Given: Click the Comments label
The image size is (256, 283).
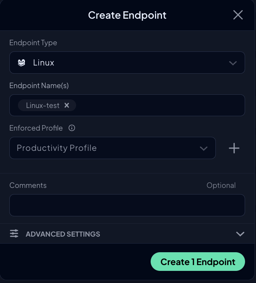Looking at the screenshot, I should (28, 186).
